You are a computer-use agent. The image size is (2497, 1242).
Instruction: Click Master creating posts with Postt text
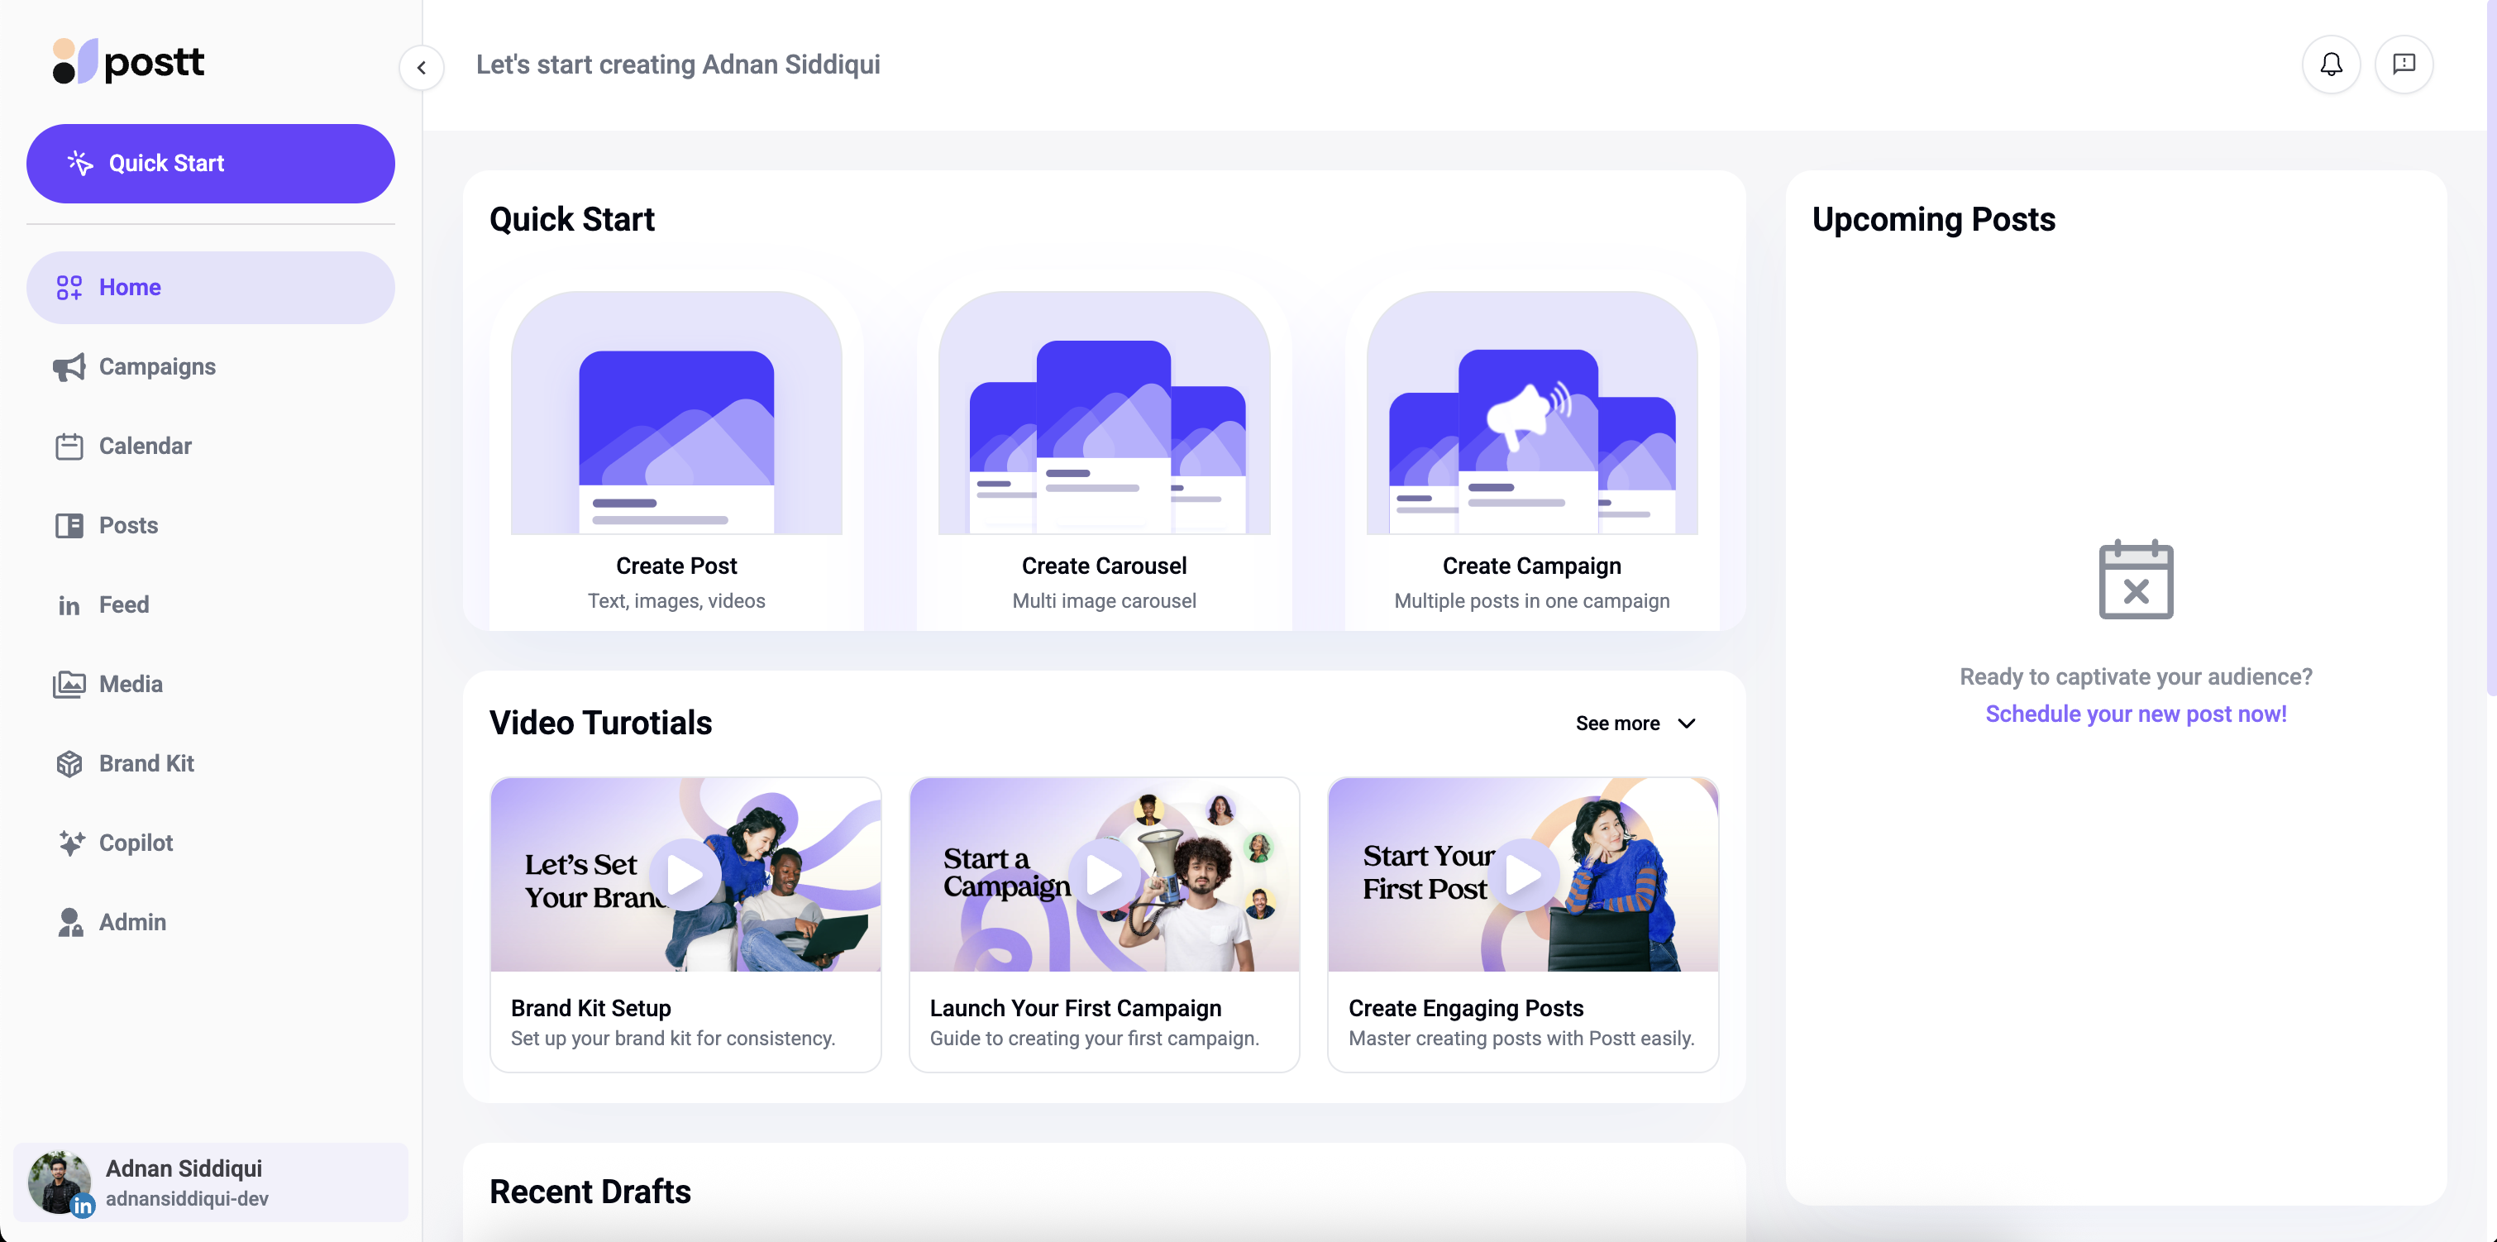coord(1522,1039)
